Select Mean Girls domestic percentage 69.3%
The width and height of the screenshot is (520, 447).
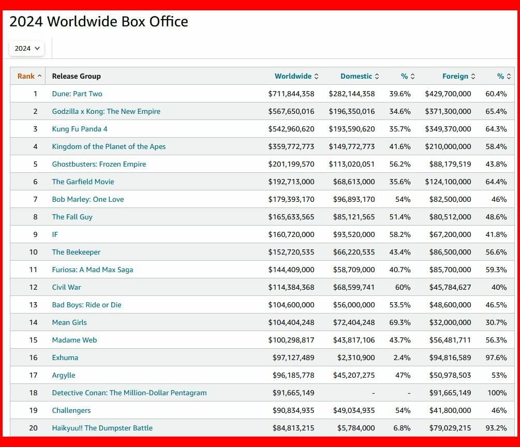click(x=400, y=322)
